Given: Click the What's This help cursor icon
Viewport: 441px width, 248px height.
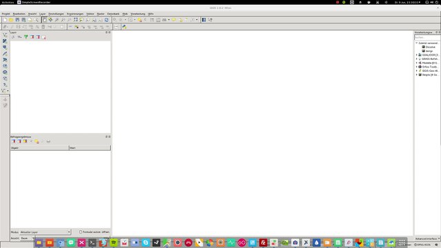Looking at the screenshot, I should pyautogui.click(x=210, y=20).
